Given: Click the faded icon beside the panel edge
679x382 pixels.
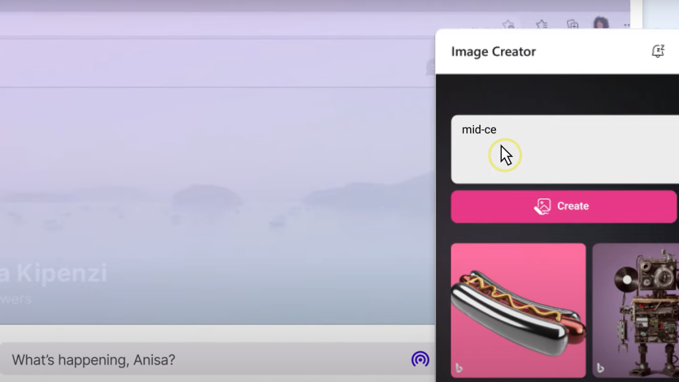Looking at the screenshot, I should [429, 67].
